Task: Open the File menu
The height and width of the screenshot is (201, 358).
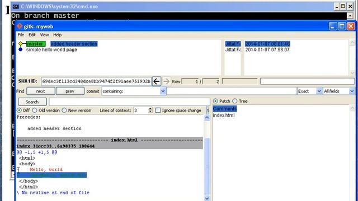Action: pyautogui.click(x=21, y=35)
